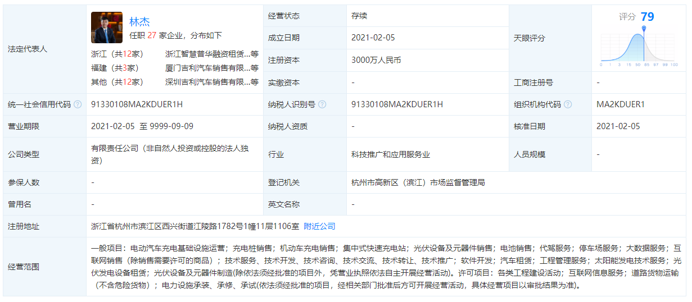Click the 科技推广和应用服务业 industry value
Image resolution: width=692 pixels, height=302 pixels.
coord(391,154)
